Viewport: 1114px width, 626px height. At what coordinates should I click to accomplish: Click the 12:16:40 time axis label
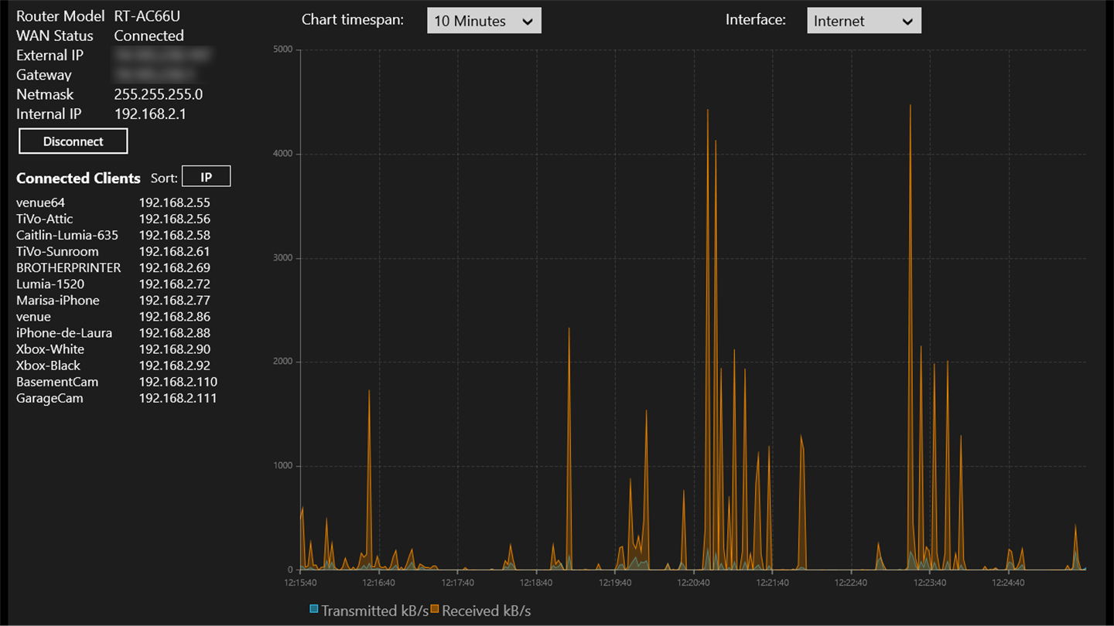[x=379, y=583]
